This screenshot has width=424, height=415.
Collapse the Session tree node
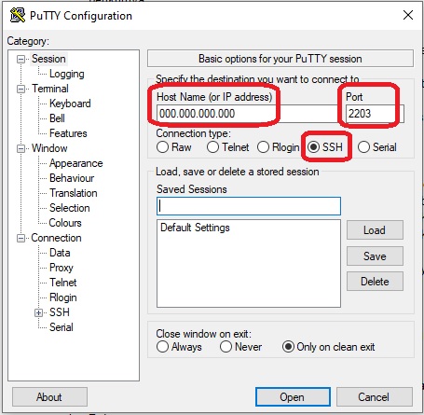click(21, 59)
